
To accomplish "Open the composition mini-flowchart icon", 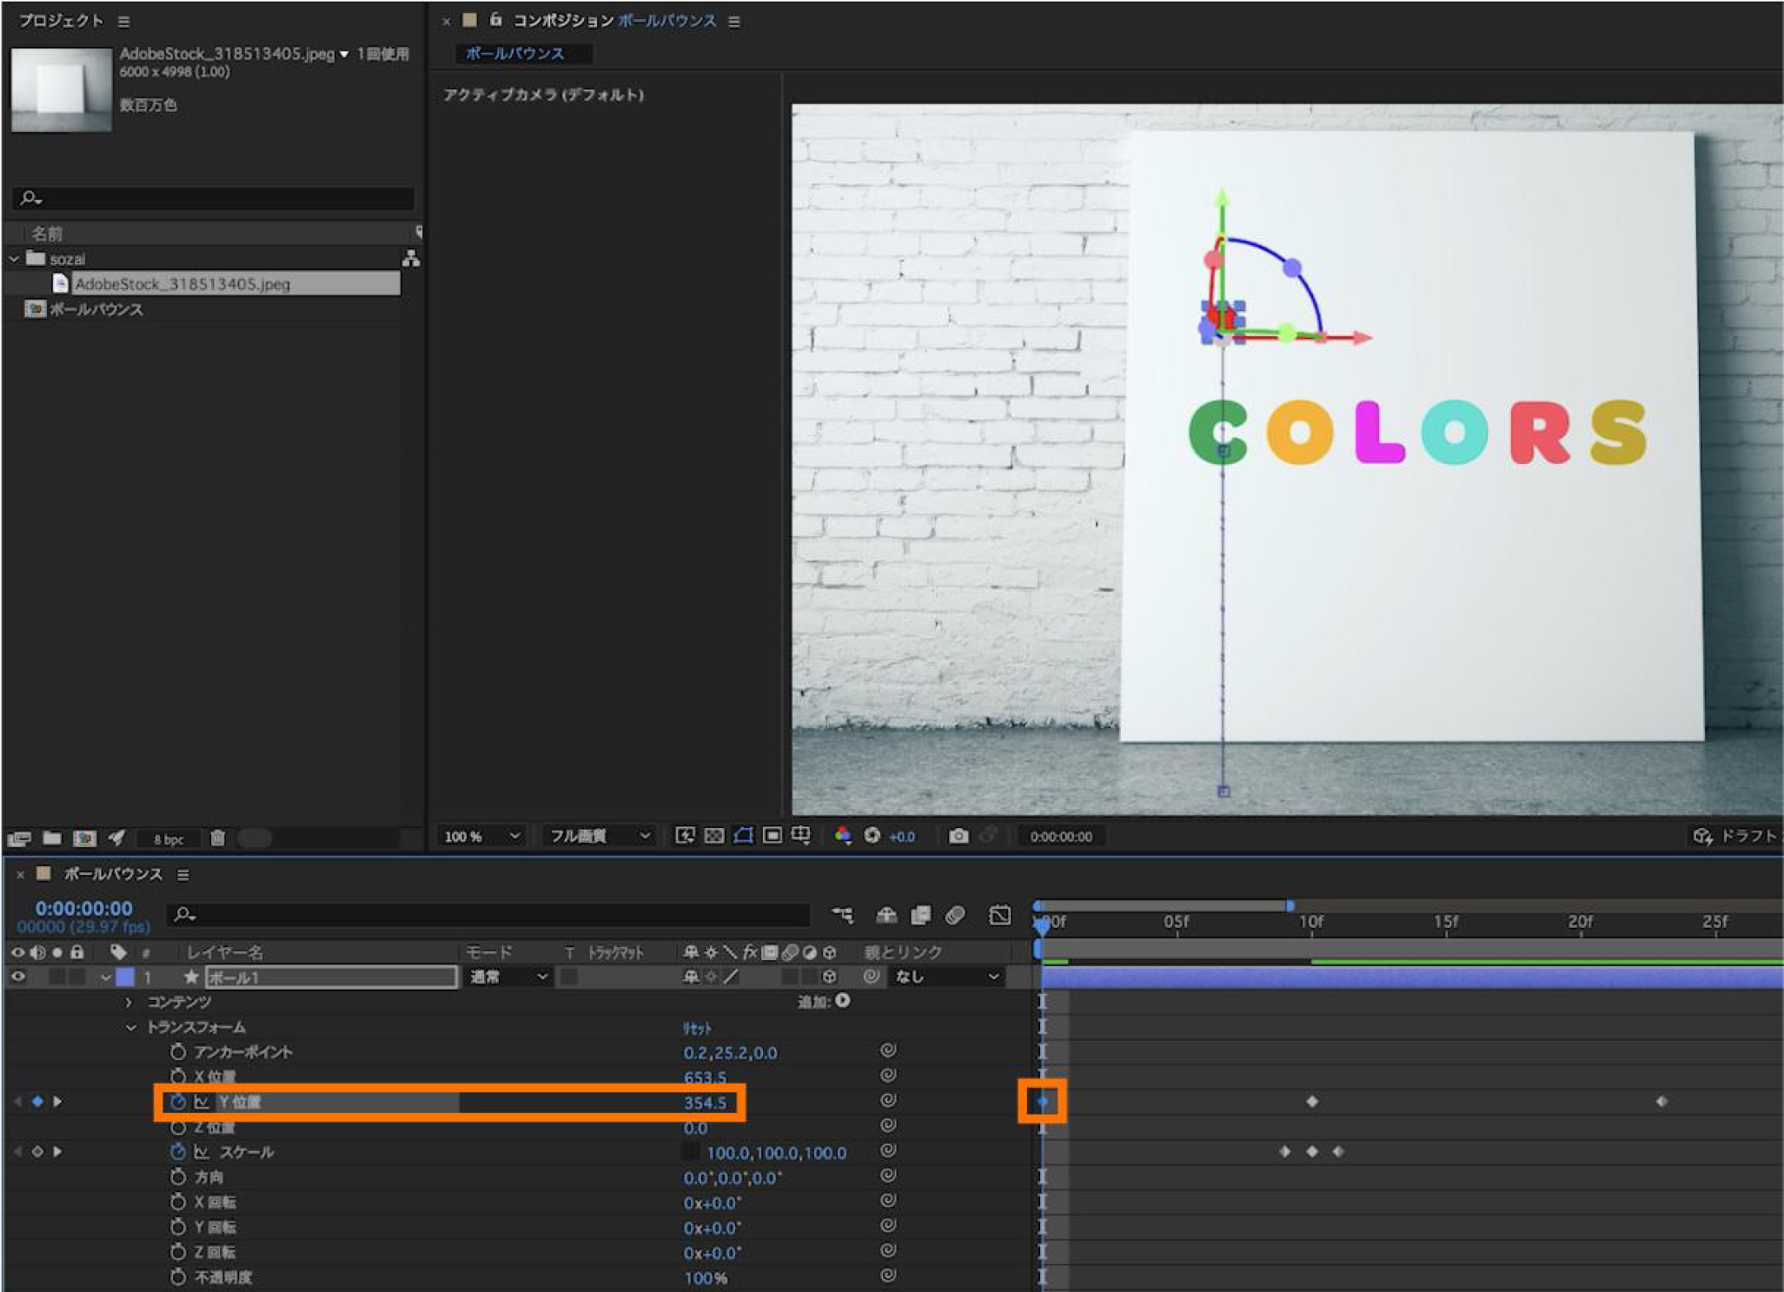I will 841,915.
